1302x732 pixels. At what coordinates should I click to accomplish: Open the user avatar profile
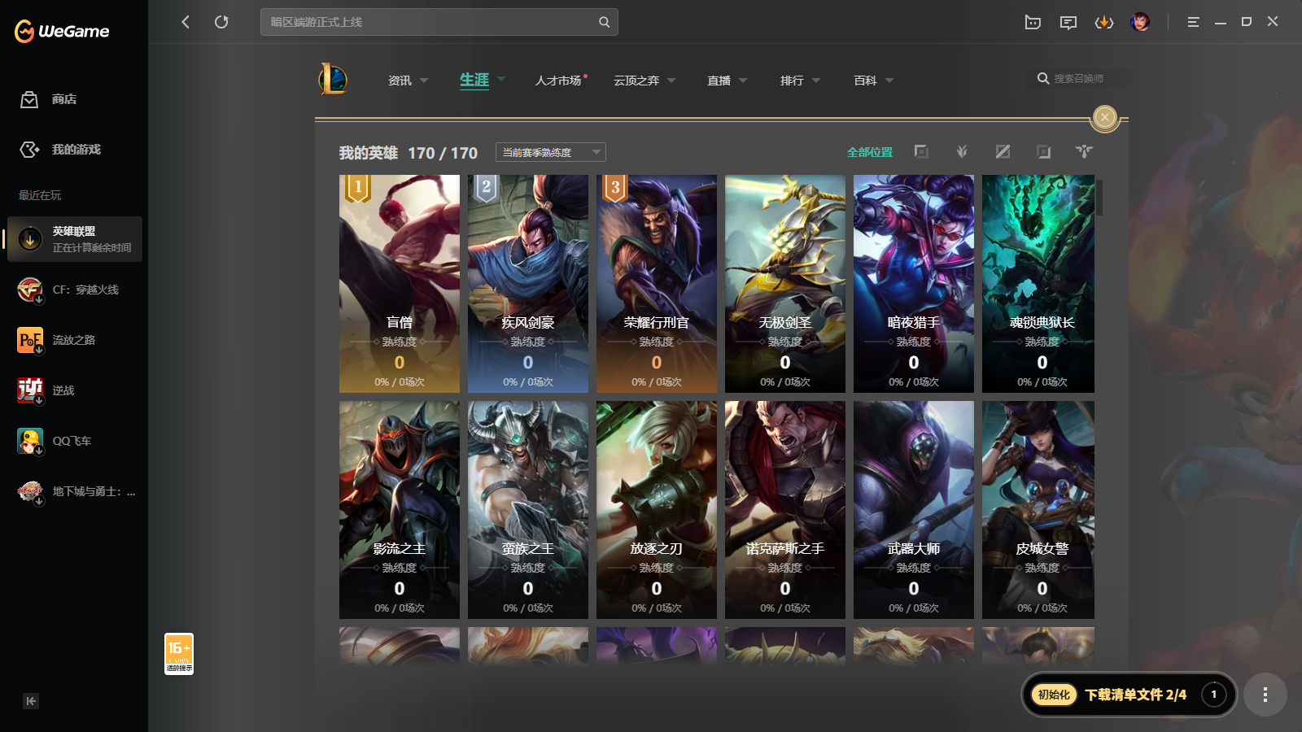click(1140, 22)
